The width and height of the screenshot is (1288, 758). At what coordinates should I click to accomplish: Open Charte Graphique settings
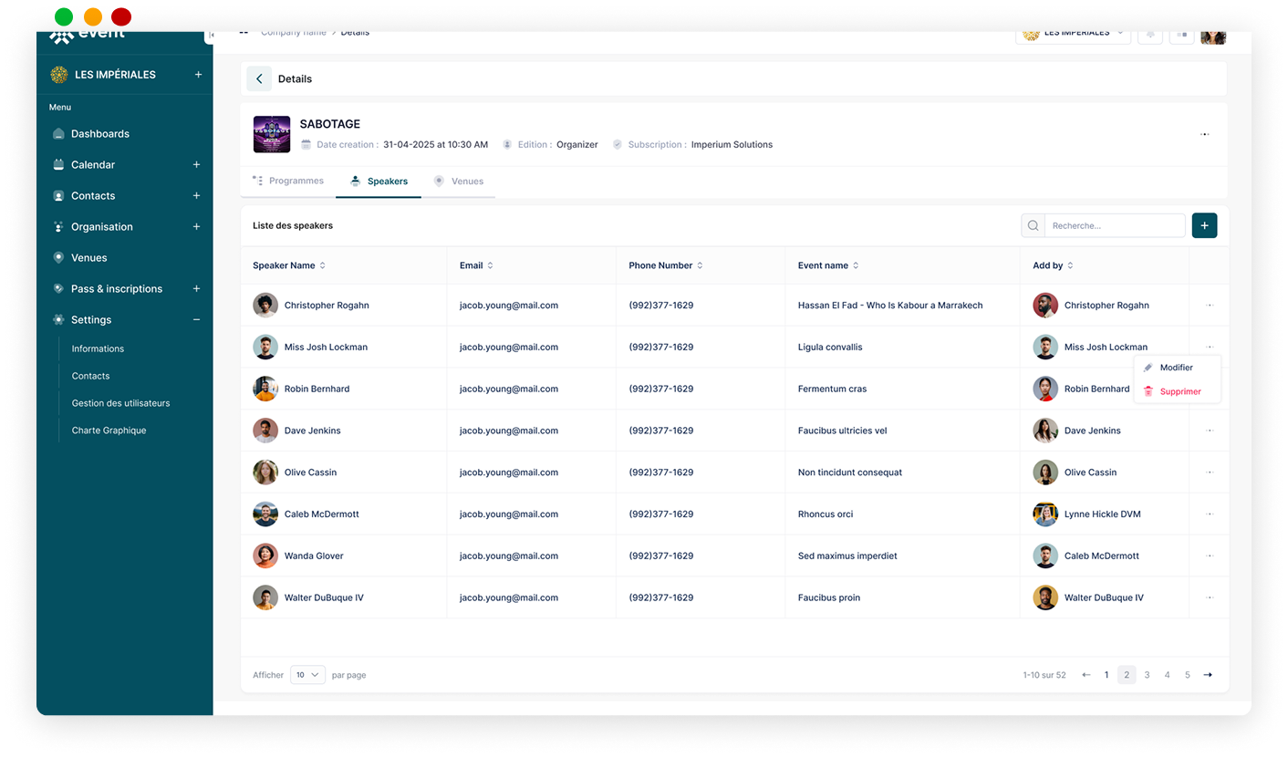click(109, 431)
